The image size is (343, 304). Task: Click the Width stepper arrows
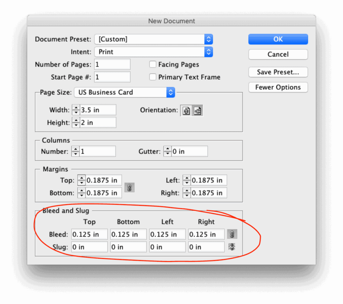(76, 110)
